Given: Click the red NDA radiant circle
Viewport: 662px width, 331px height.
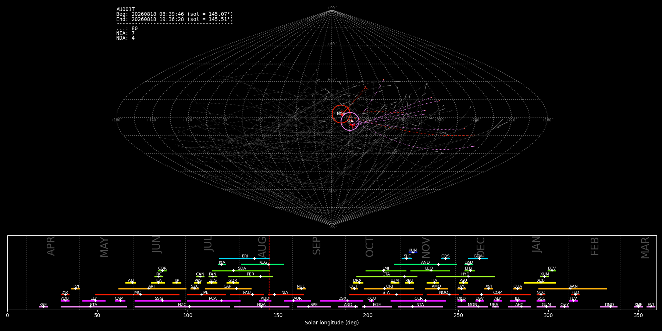Looking at the screenshot, I should 341,114.
